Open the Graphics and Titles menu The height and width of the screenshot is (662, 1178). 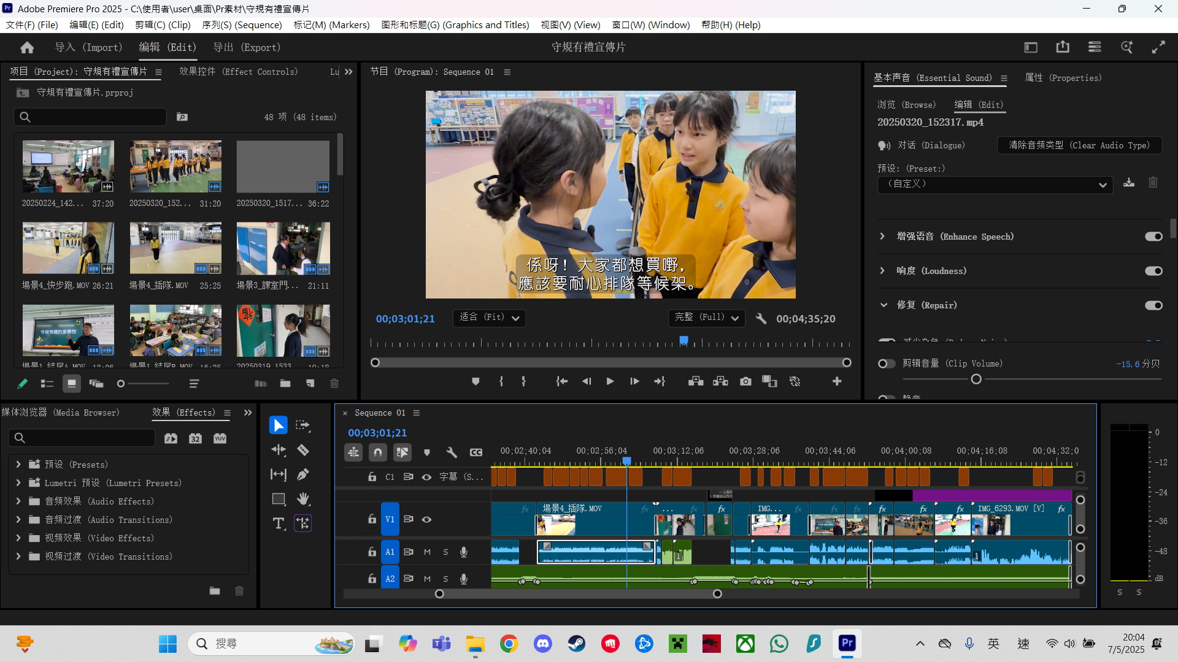455,25
